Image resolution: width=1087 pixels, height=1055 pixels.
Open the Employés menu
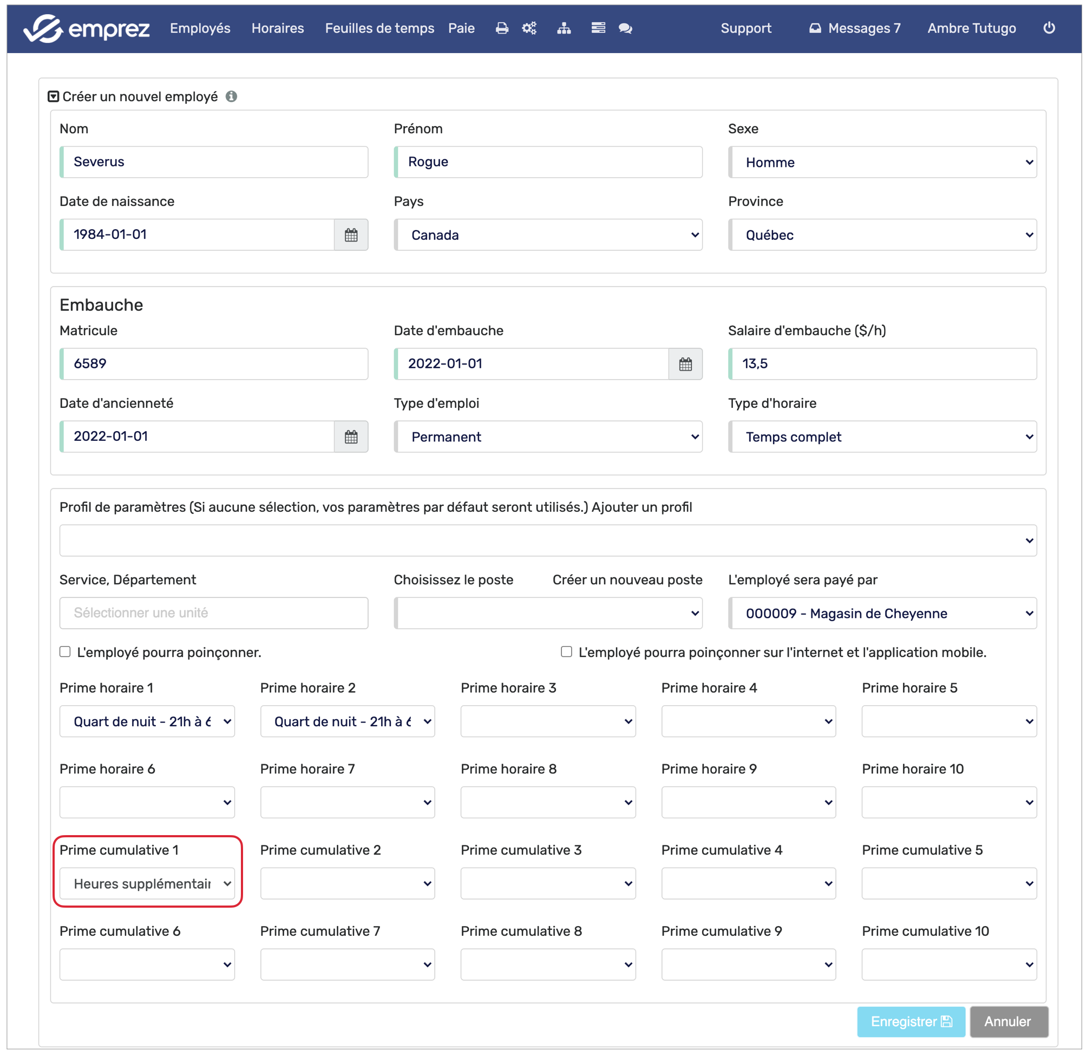pos(200,28)
